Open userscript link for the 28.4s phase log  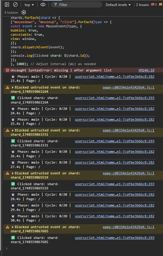point(115,194)
